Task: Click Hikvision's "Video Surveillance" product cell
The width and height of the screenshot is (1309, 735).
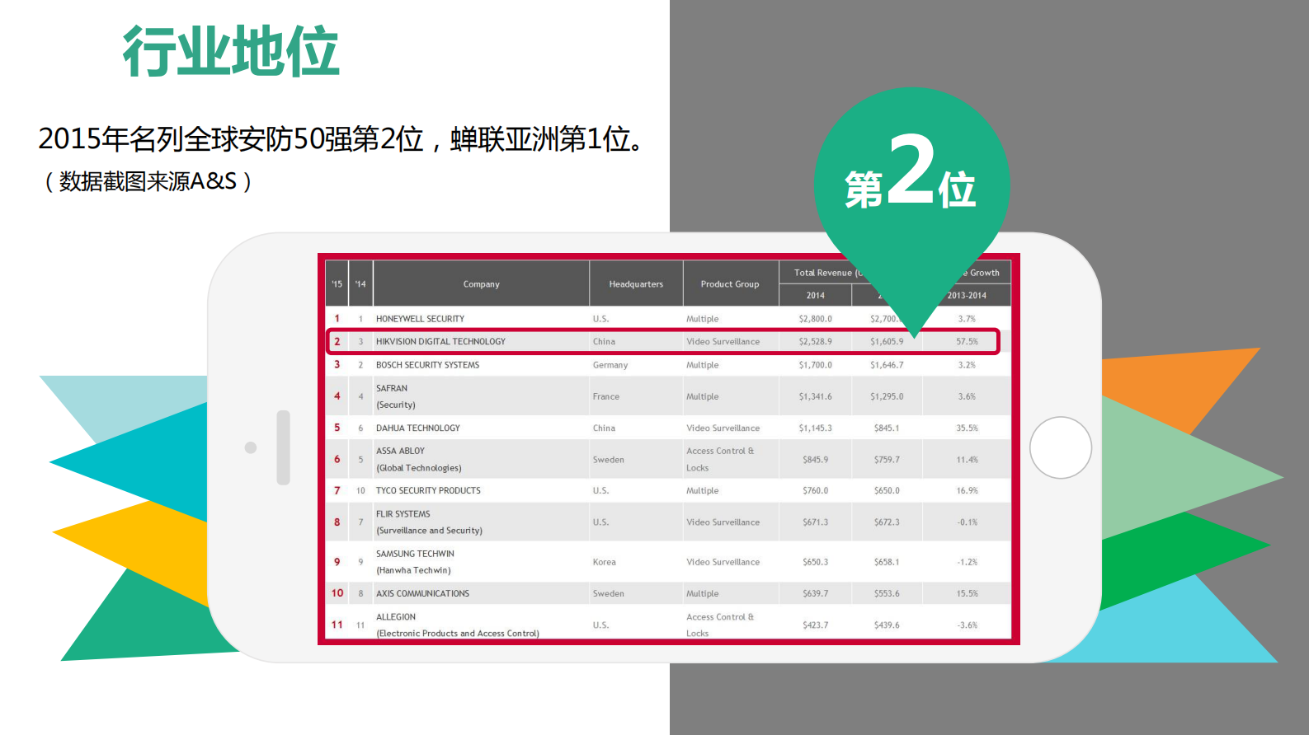Action: [723, 341]
